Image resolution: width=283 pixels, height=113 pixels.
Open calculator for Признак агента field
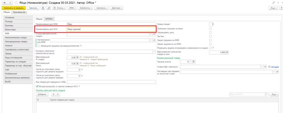pyautogui.click(x=194, y=62)
